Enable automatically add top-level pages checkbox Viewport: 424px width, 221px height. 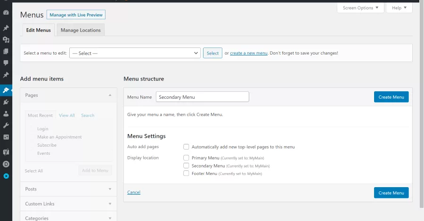(x=186, y=147)
